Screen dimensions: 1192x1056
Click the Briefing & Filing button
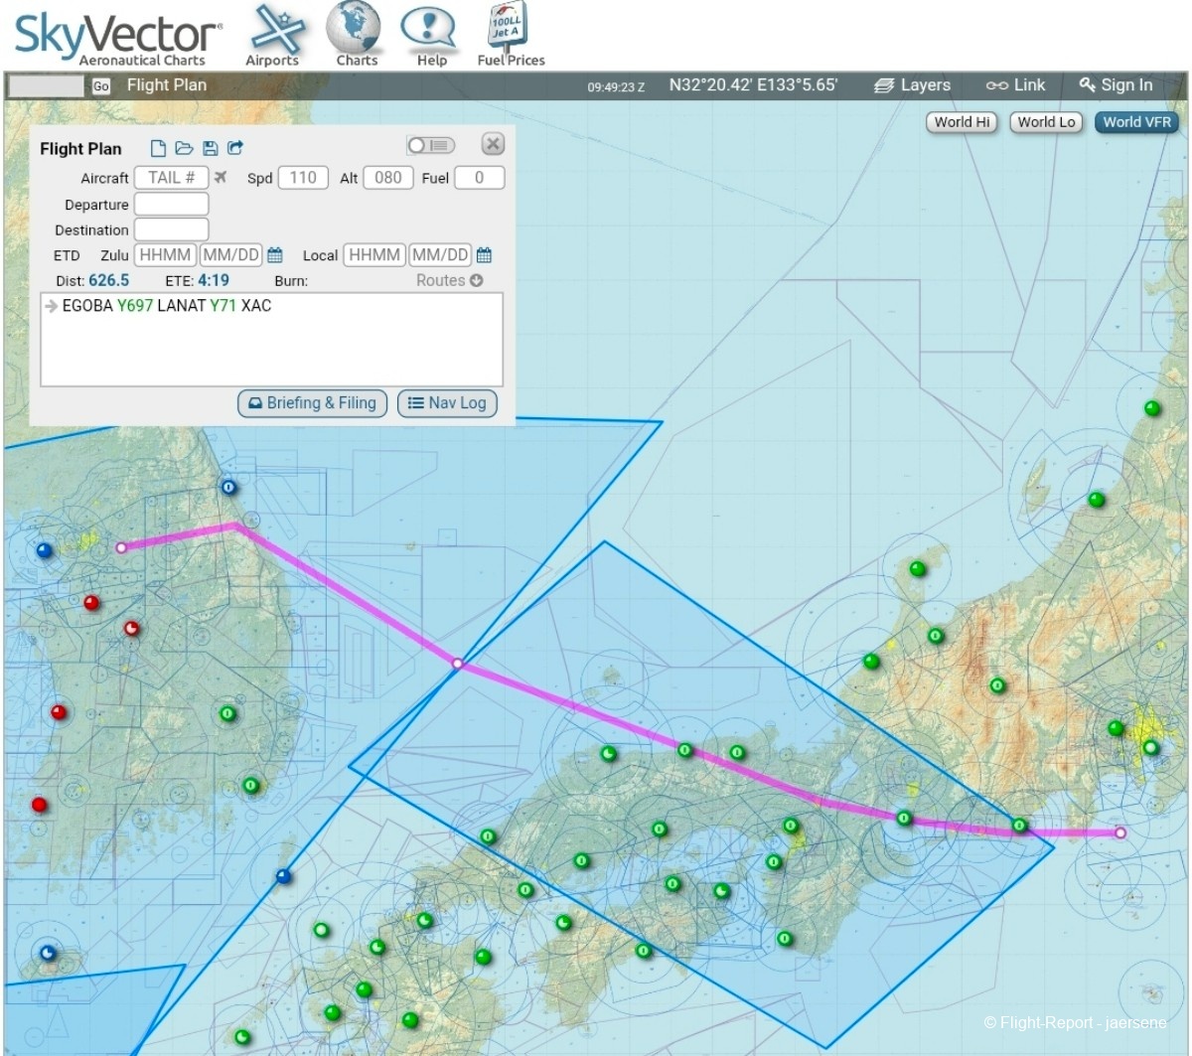pyautogui.click(x=312, y=403)
